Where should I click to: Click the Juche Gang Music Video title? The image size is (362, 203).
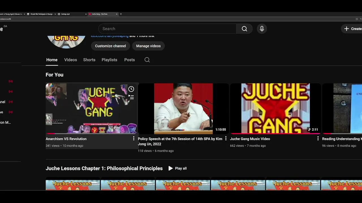pos(250,139)
